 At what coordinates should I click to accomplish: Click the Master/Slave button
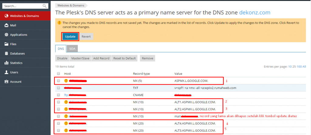tap(80, 58)
